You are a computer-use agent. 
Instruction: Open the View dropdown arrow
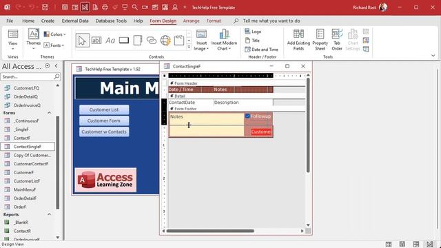point(12,49)
